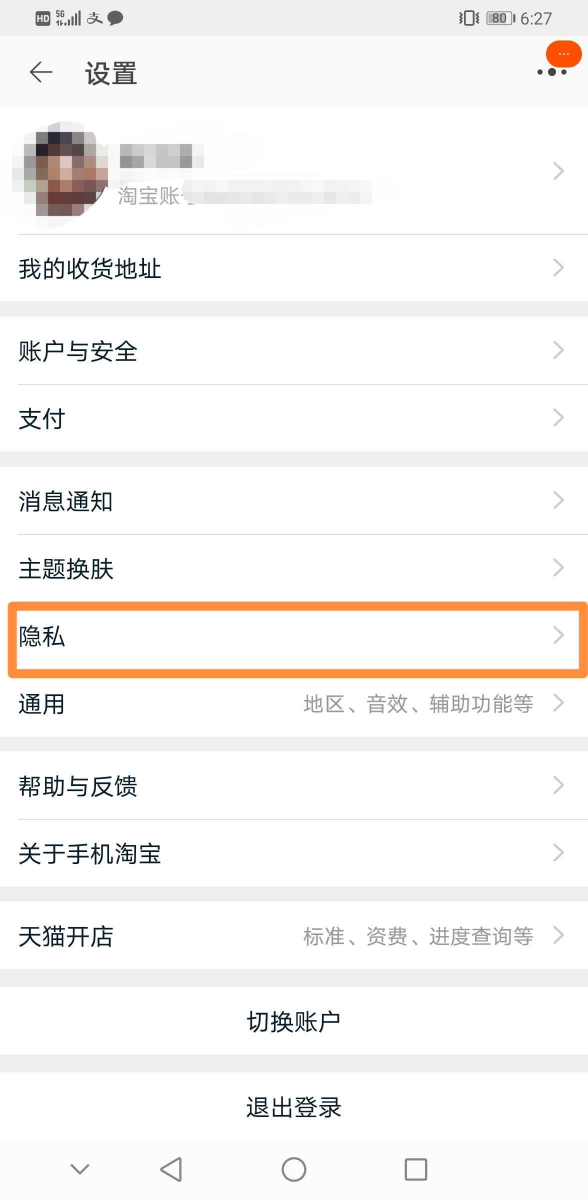Viewport: 588px width, 1200px height.
Task: Tap the orange message bubble badge
Action: (x=563, y=53)
